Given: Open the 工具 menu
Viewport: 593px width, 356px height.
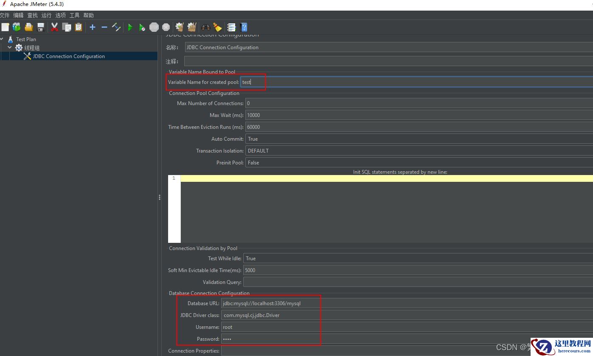Looking at the screenshot, I should coord(74,15).
